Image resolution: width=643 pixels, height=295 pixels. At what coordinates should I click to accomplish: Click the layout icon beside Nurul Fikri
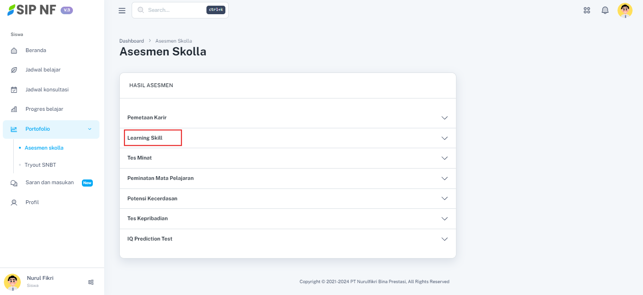click(x=91, y=282)
